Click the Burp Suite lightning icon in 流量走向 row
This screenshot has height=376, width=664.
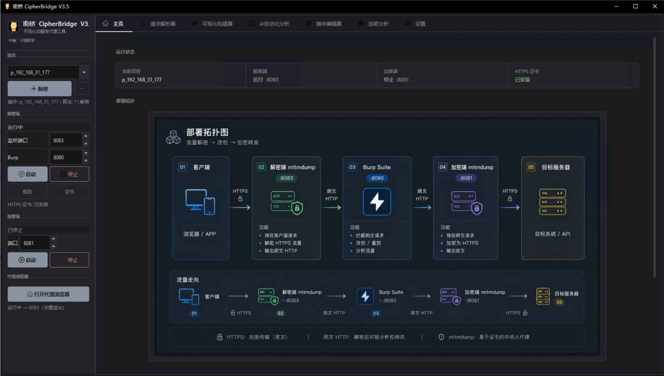pyautogui.click(x=365, y=296)
